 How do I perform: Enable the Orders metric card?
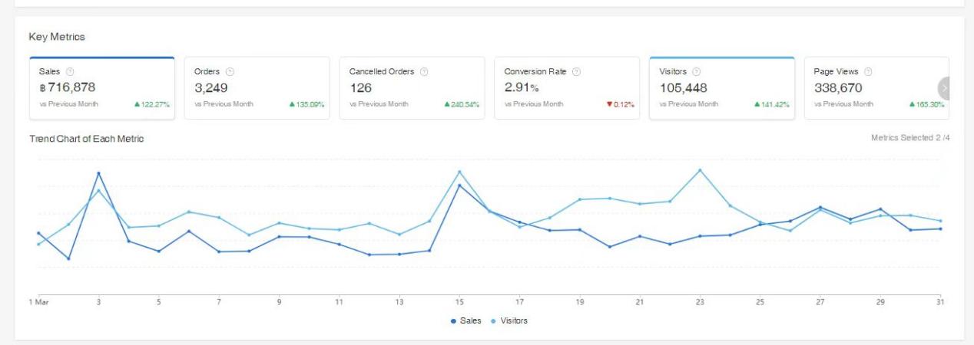pos(257,88)
